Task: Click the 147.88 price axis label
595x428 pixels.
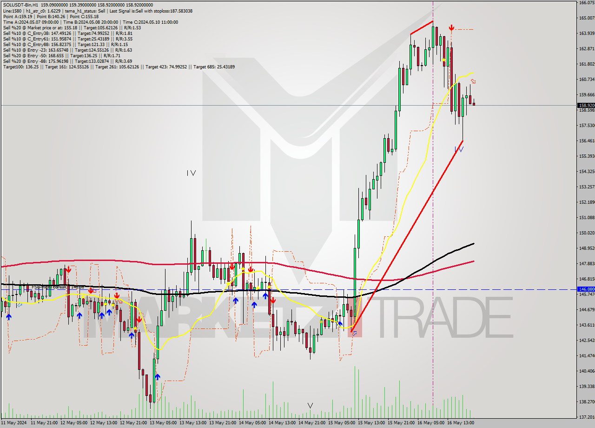Action: (586, 263)
